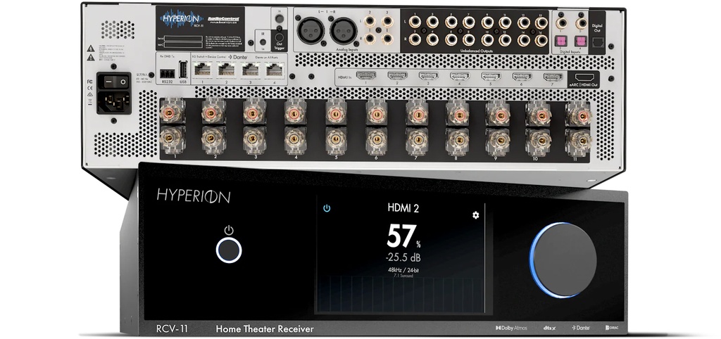Click the RS232 connector
Viewport: 721px width, 339px height.
coord(168,73)
